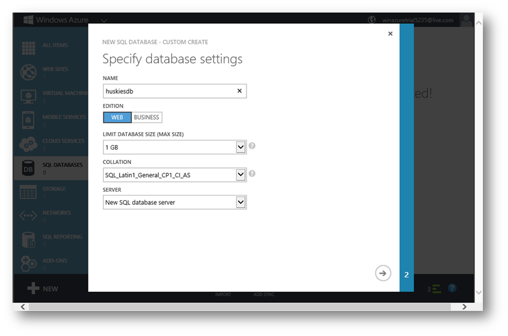Viewport: 508px width, 336px height.
Task: Click the Virtual Machines label
Action: (65, 93)
